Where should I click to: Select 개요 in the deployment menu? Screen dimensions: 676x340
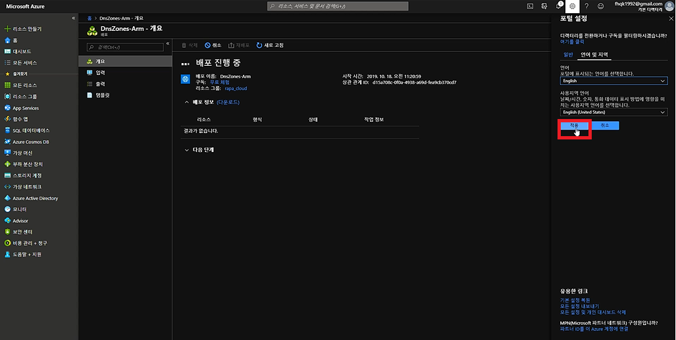pos(125,61)
